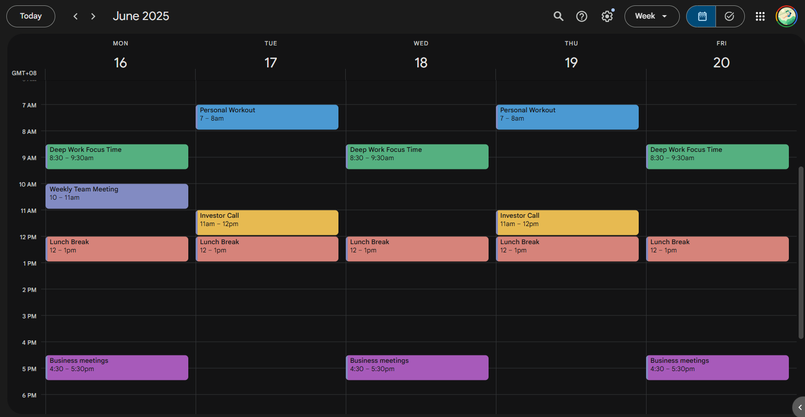This screenshot has height=417, width=805.
Task: Open Tuesday's Investor Call event
Action: [267, 223]
